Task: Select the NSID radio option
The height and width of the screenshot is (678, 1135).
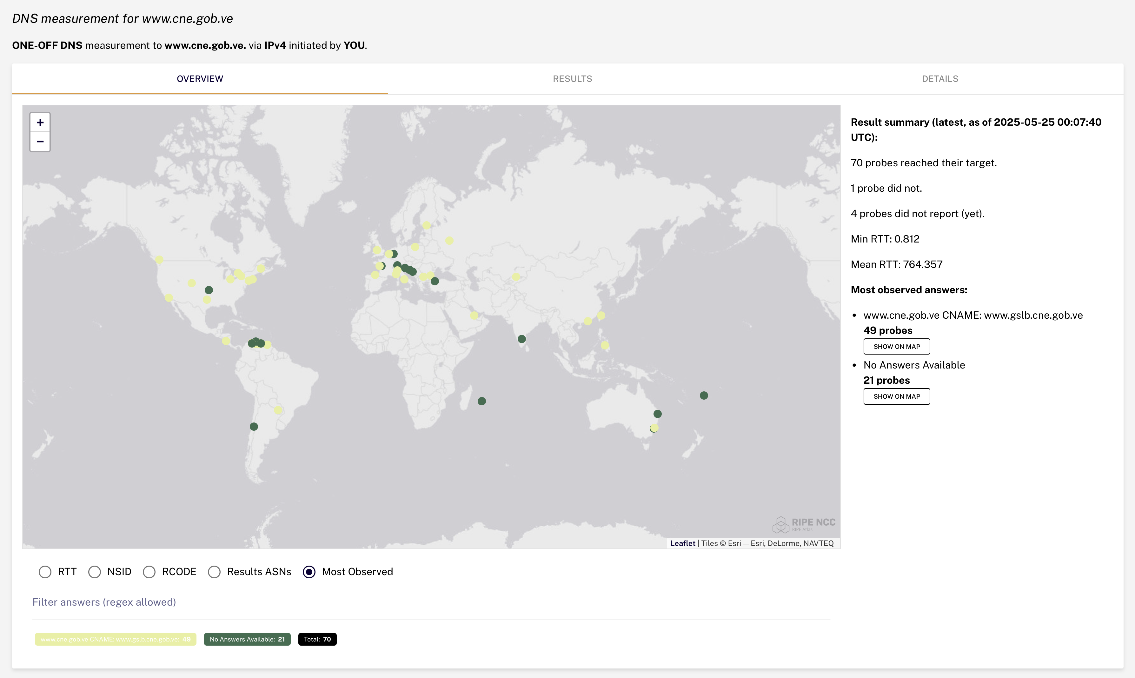Action: [x=95, y=572]
